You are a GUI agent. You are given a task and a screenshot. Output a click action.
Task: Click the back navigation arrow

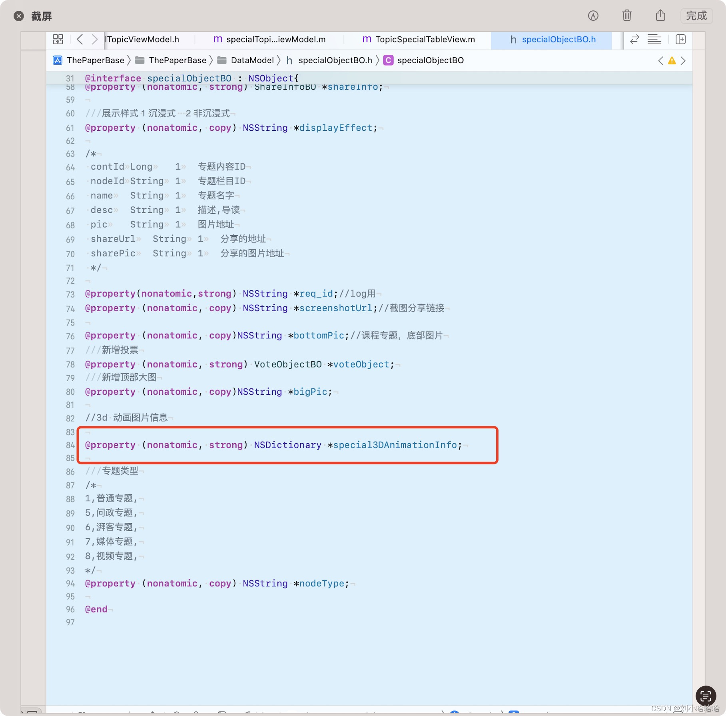pos(80,39)
